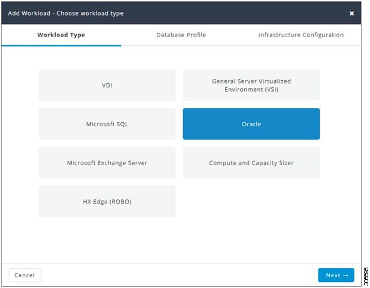This screenshot has width=370, height=288.
Task: Choose General Server Virtualized Environment (VSI)
Action: click(251, 85)
